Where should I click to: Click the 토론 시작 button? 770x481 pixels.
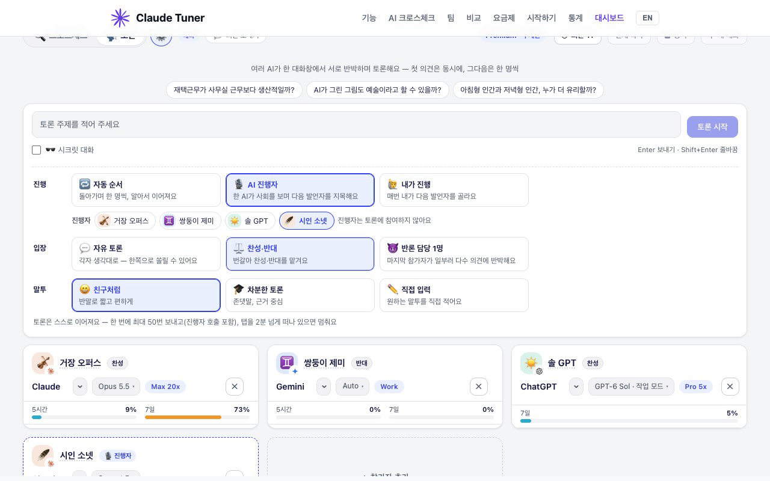(712, 127)
